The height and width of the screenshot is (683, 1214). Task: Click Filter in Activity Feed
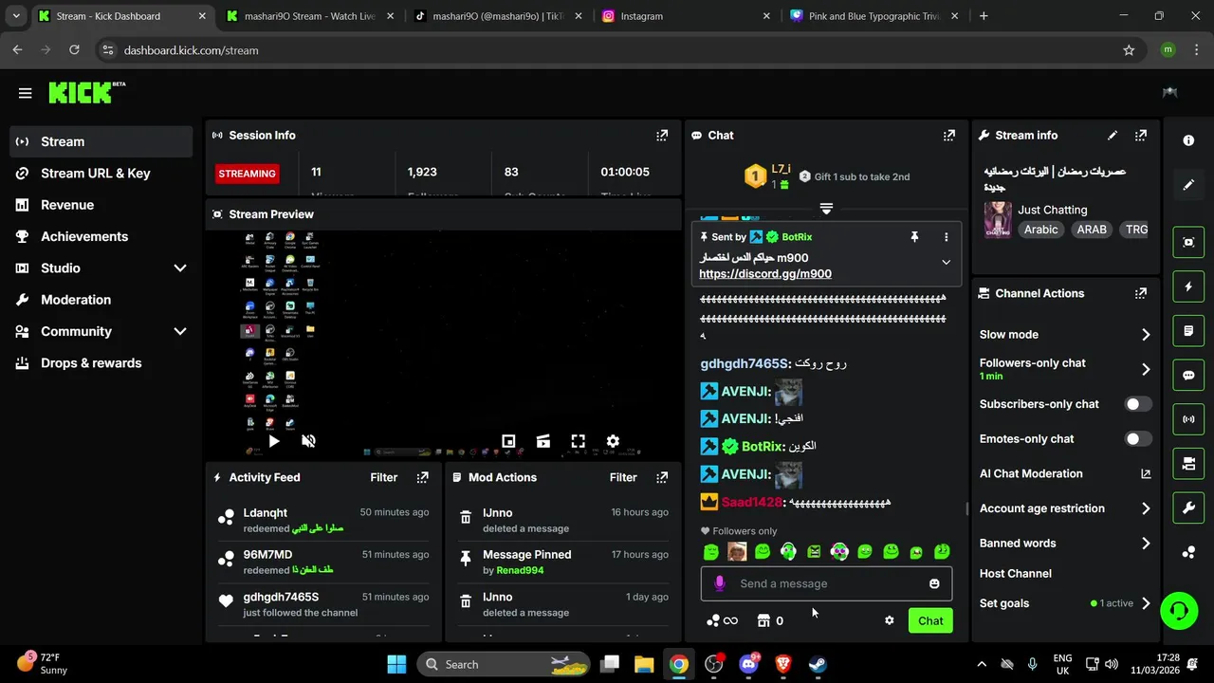384,477
